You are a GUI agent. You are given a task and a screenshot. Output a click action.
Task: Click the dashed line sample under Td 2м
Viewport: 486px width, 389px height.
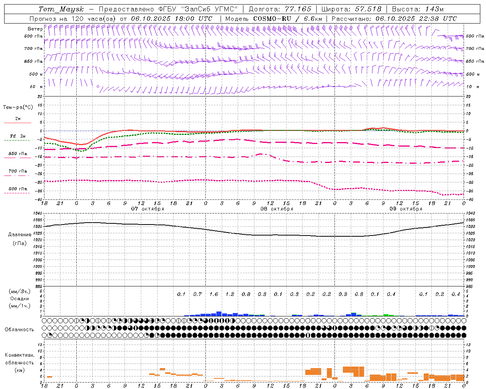[17, 141]
